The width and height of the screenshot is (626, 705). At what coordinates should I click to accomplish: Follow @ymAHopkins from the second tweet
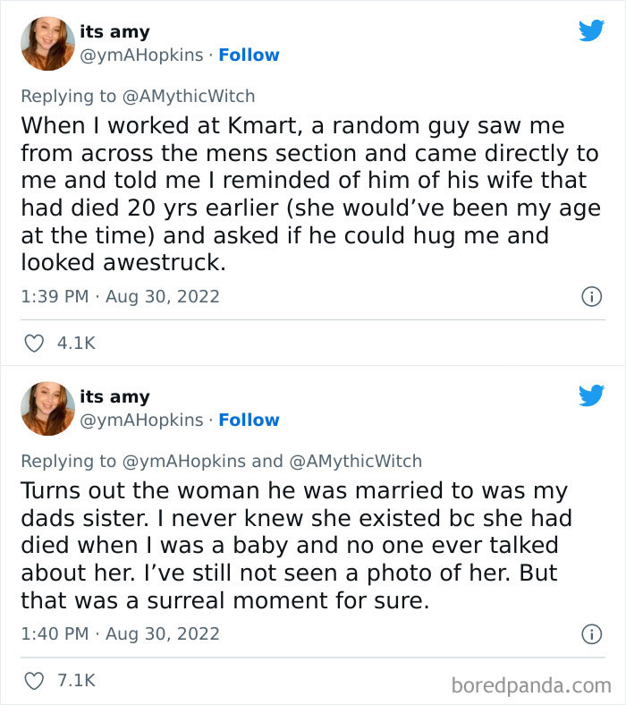(249, 420)
